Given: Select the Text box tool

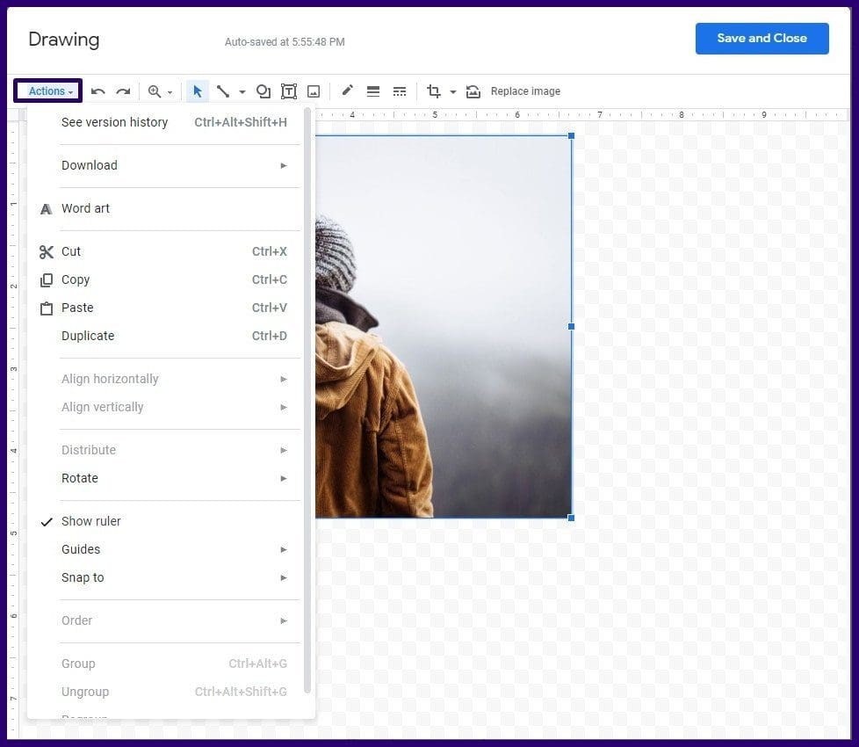Looking at the screenshot, I should (x=289, y=91).
